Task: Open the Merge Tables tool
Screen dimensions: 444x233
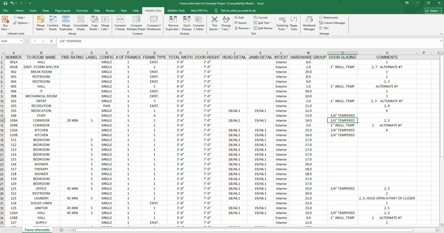Action: pyautogui.click(x=40, y=23)
